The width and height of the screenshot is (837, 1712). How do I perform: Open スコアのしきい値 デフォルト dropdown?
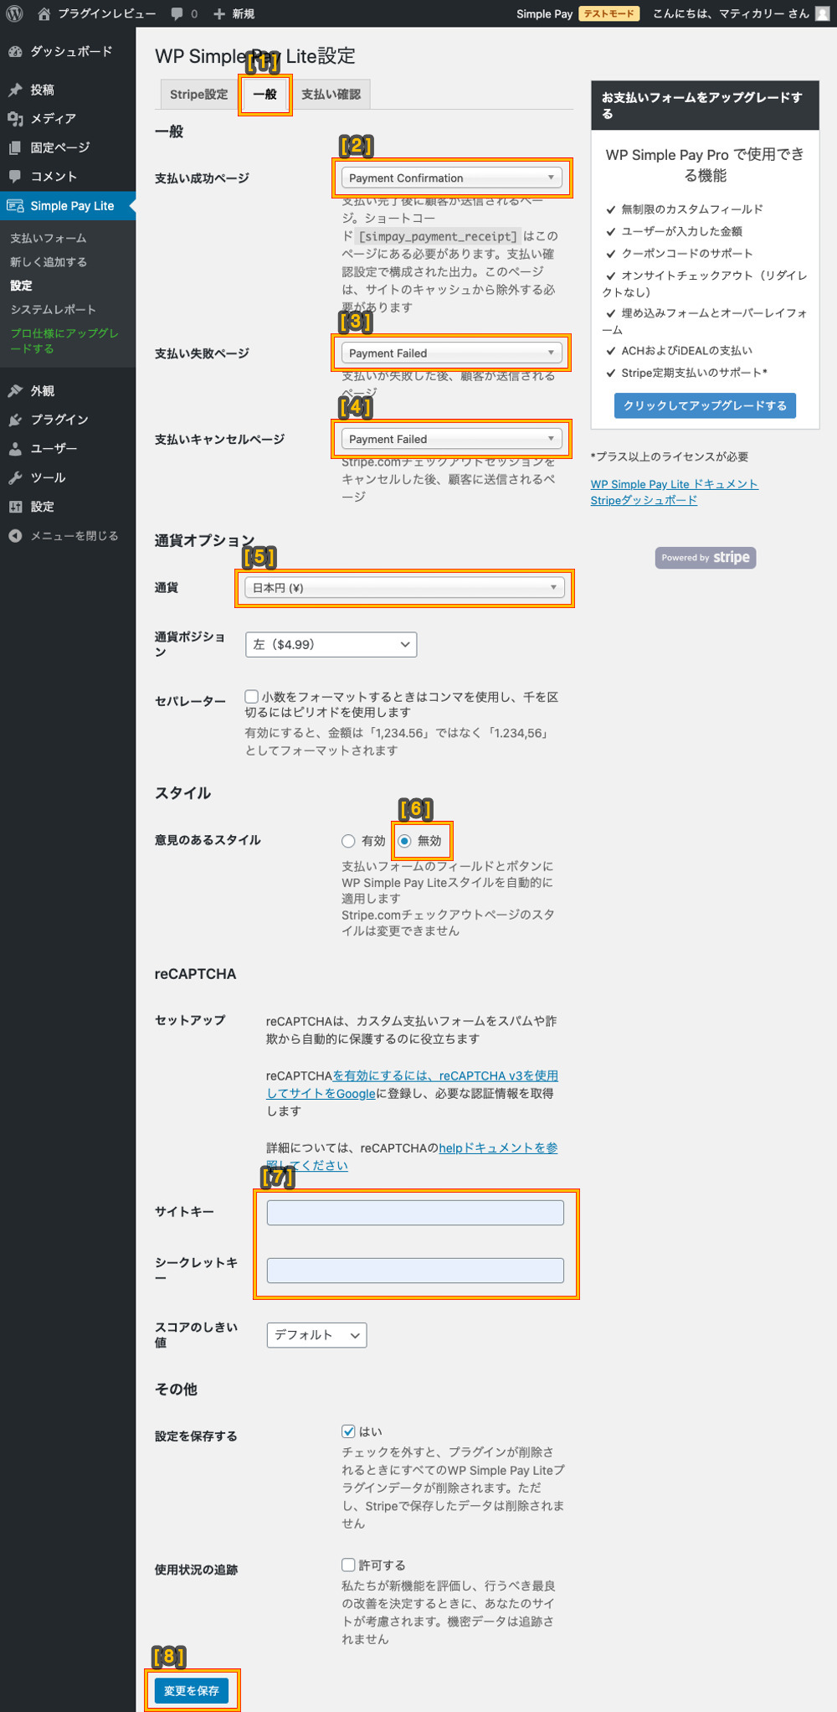[x=316, y=1335]
